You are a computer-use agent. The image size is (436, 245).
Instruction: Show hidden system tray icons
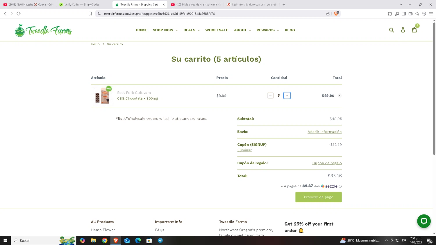386,240
